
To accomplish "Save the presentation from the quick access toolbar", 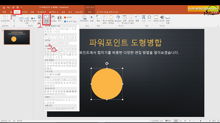I will tap(4, 7).
